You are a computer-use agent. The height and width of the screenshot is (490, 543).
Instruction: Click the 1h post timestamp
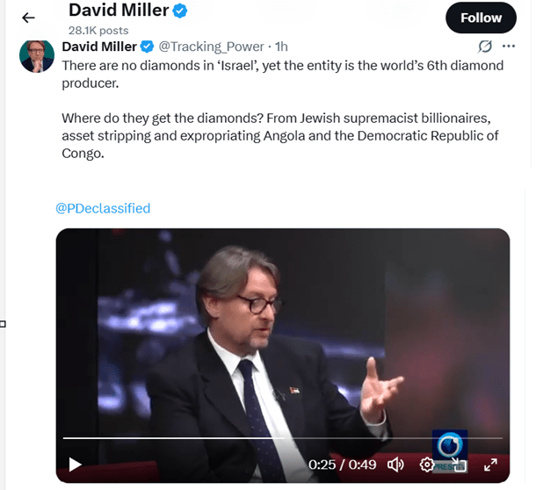281,47
